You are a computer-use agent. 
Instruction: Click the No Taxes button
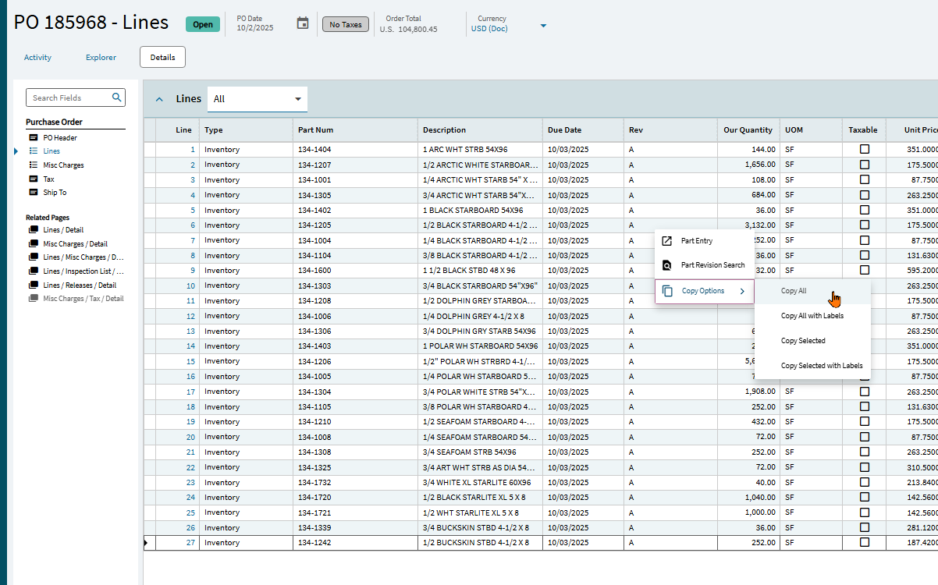pyautogui.click(x=346, y=25)
